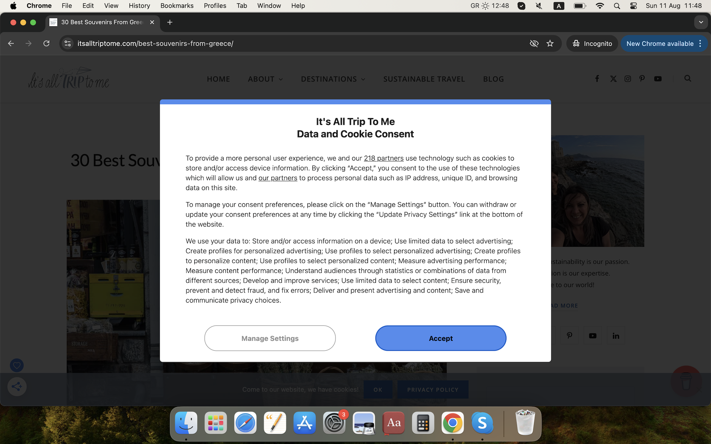Open the site's Instagram icon in header
Screen dimensions: 711x444
tap(628, 79)
